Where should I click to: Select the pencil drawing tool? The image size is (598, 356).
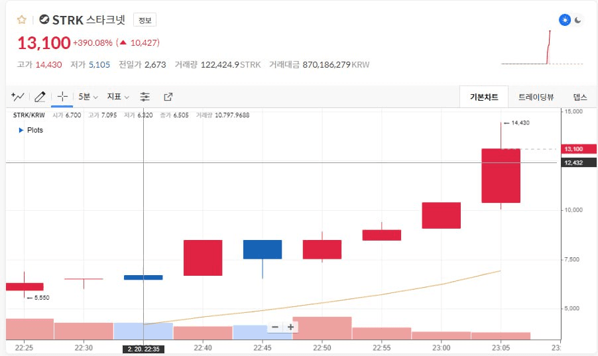point(40,97)
